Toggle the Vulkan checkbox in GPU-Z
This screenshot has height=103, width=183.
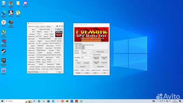[x=36, y=69]
